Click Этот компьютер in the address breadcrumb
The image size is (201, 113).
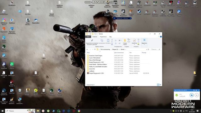point(105,49)
